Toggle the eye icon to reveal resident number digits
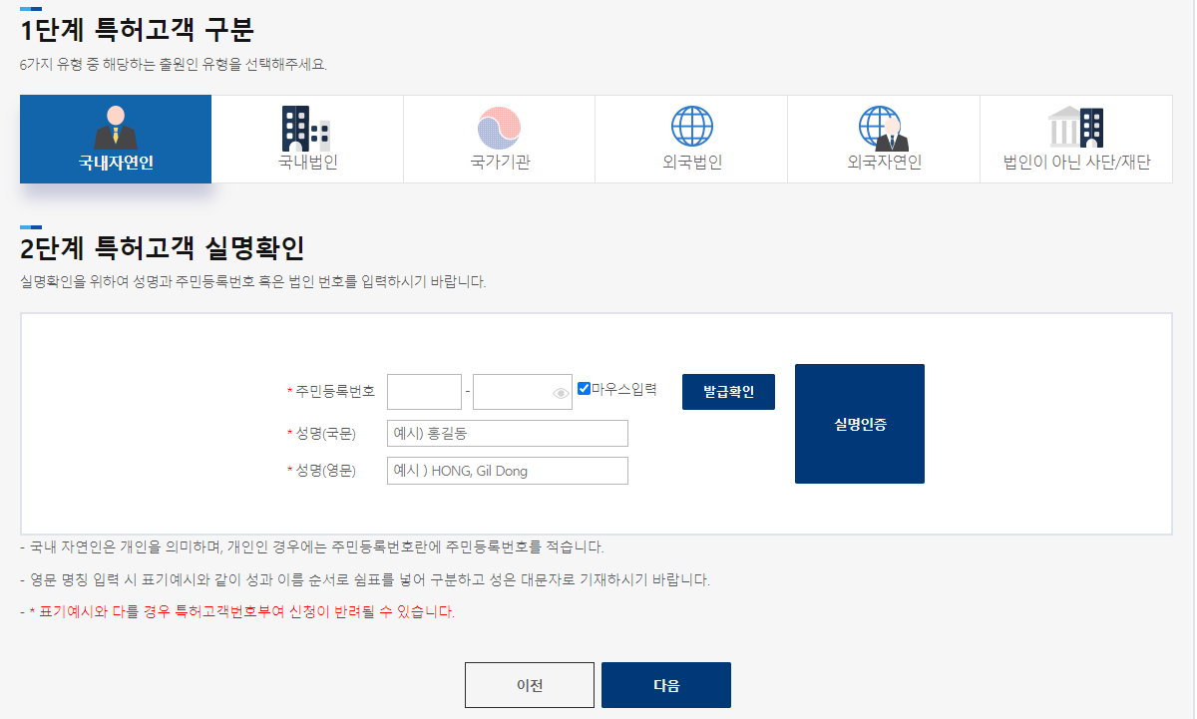 (560, 392)
